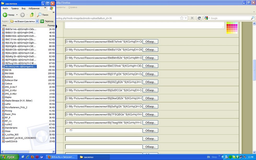
Task: Click the Firefox stop loading X icon
Action: 192,18
